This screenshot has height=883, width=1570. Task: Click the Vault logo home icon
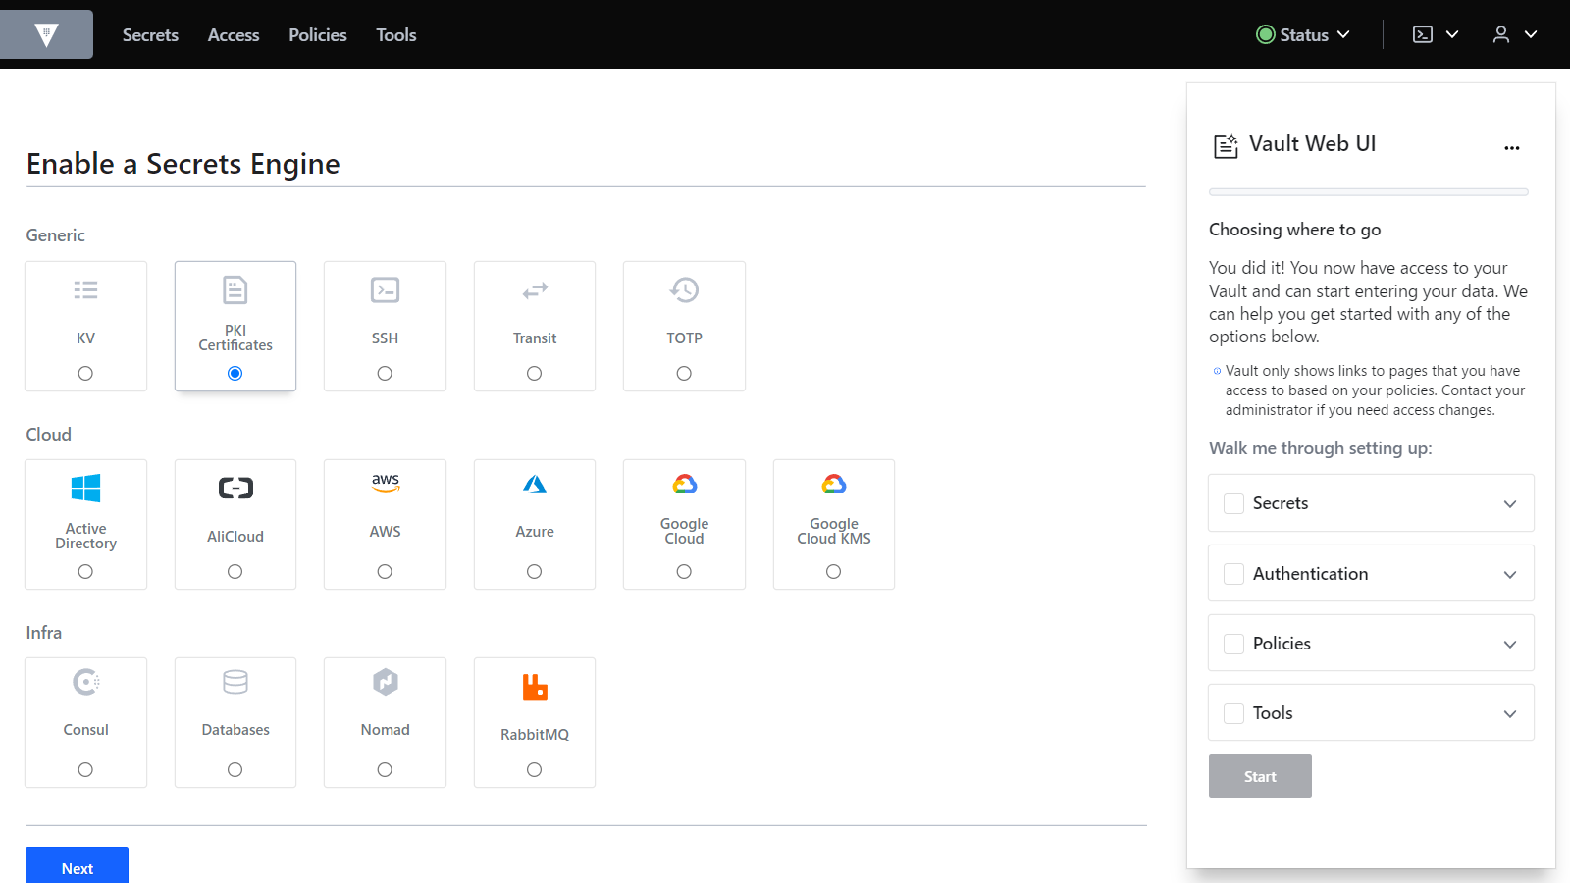(46, 35)
